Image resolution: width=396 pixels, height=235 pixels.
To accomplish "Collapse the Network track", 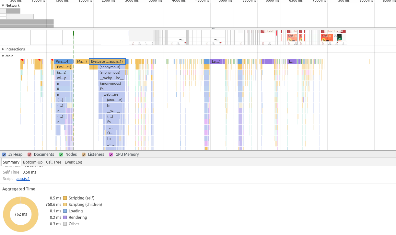I will coord(3,5).
